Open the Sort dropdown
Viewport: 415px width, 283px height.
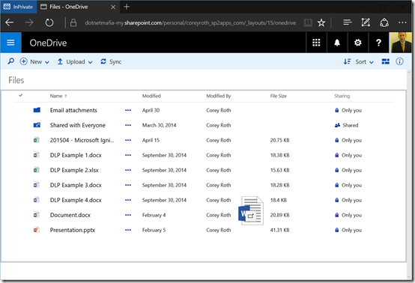pos(359,61)
